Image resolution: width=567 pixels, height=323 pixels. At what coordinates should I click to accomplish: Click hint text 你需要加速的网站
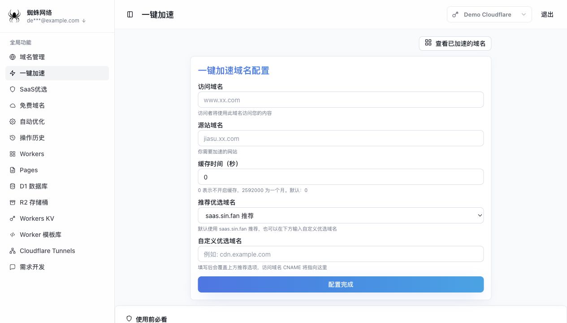pyautogui.click(x=218, y=152)
